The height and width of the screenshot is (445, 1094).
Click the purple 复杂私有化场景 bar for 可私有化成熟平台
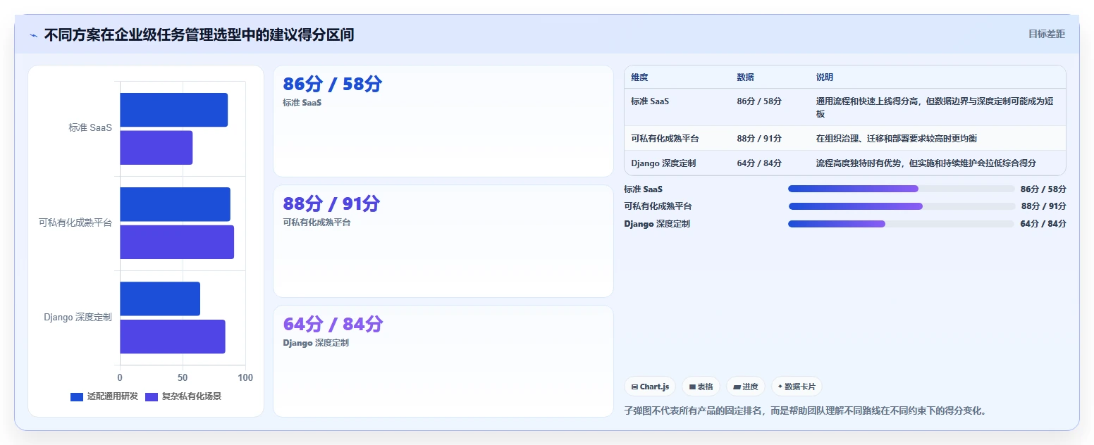(177, 242)
